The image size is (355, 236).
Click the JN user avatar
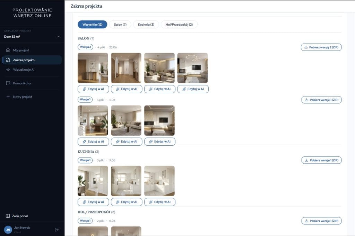pyautogui.click(x=8, y=230)
